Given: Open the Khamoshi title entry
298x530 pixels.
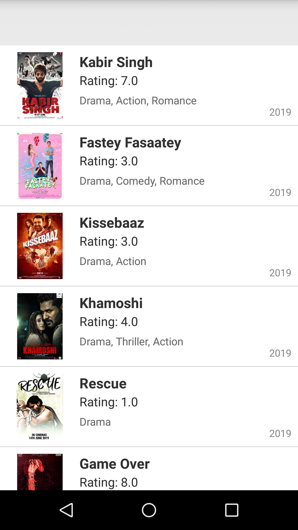Looking at the screenshot, I should coord(111,303).
